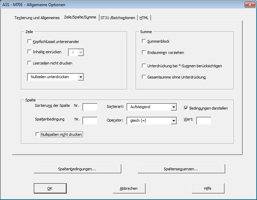Select the HTML tab

pos(144,18)
